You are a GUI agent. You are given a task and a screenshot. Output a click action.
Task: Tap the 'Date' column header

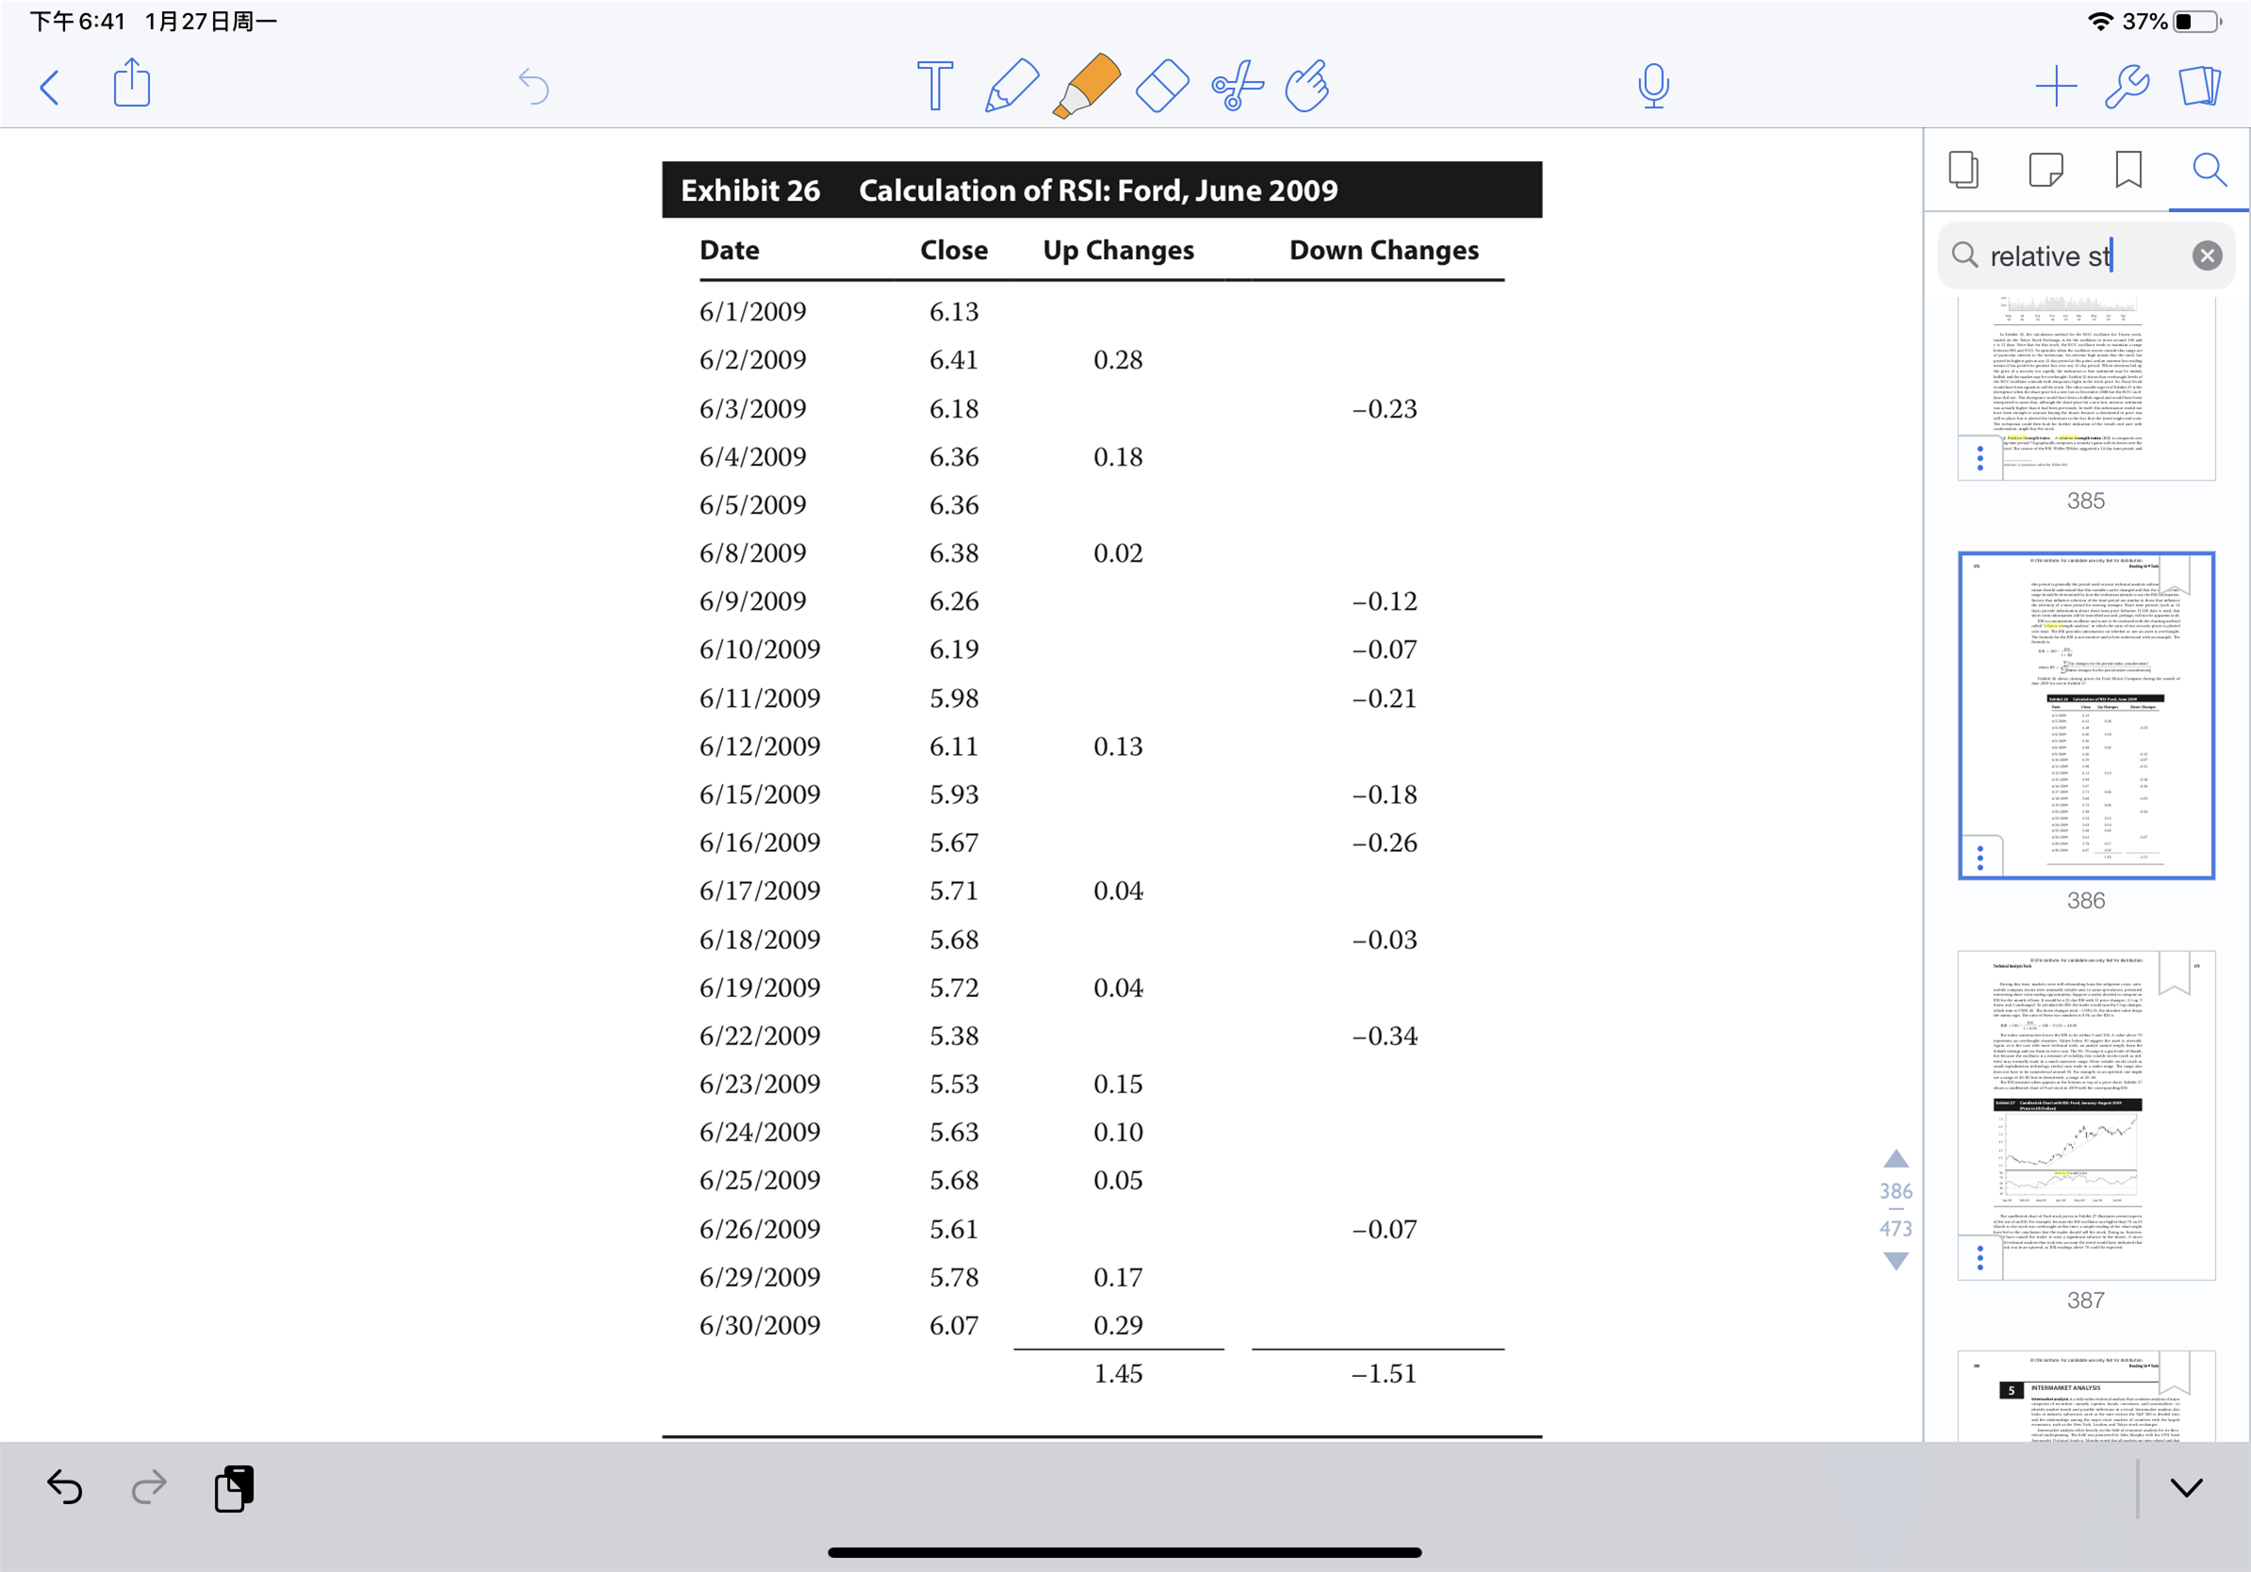click(x=730, y=250)
